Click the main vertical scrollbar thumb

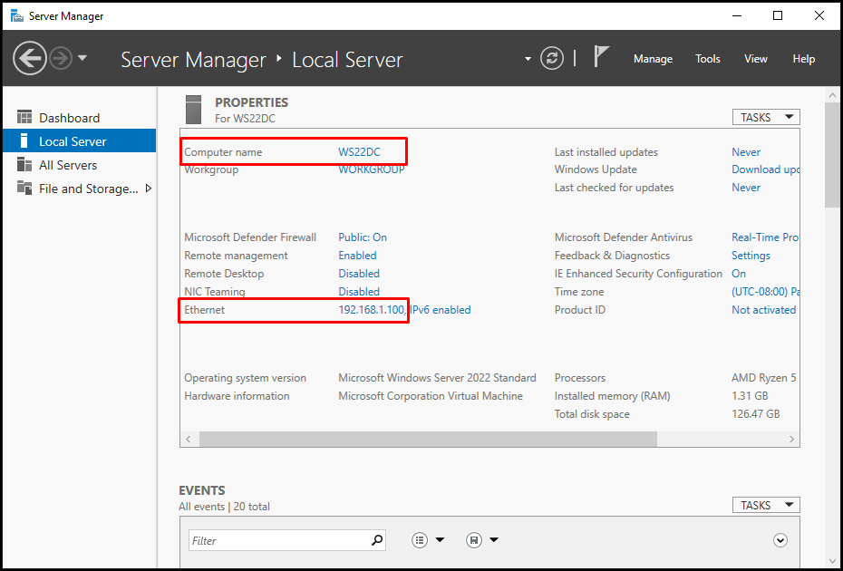click(x=832, y=155)
